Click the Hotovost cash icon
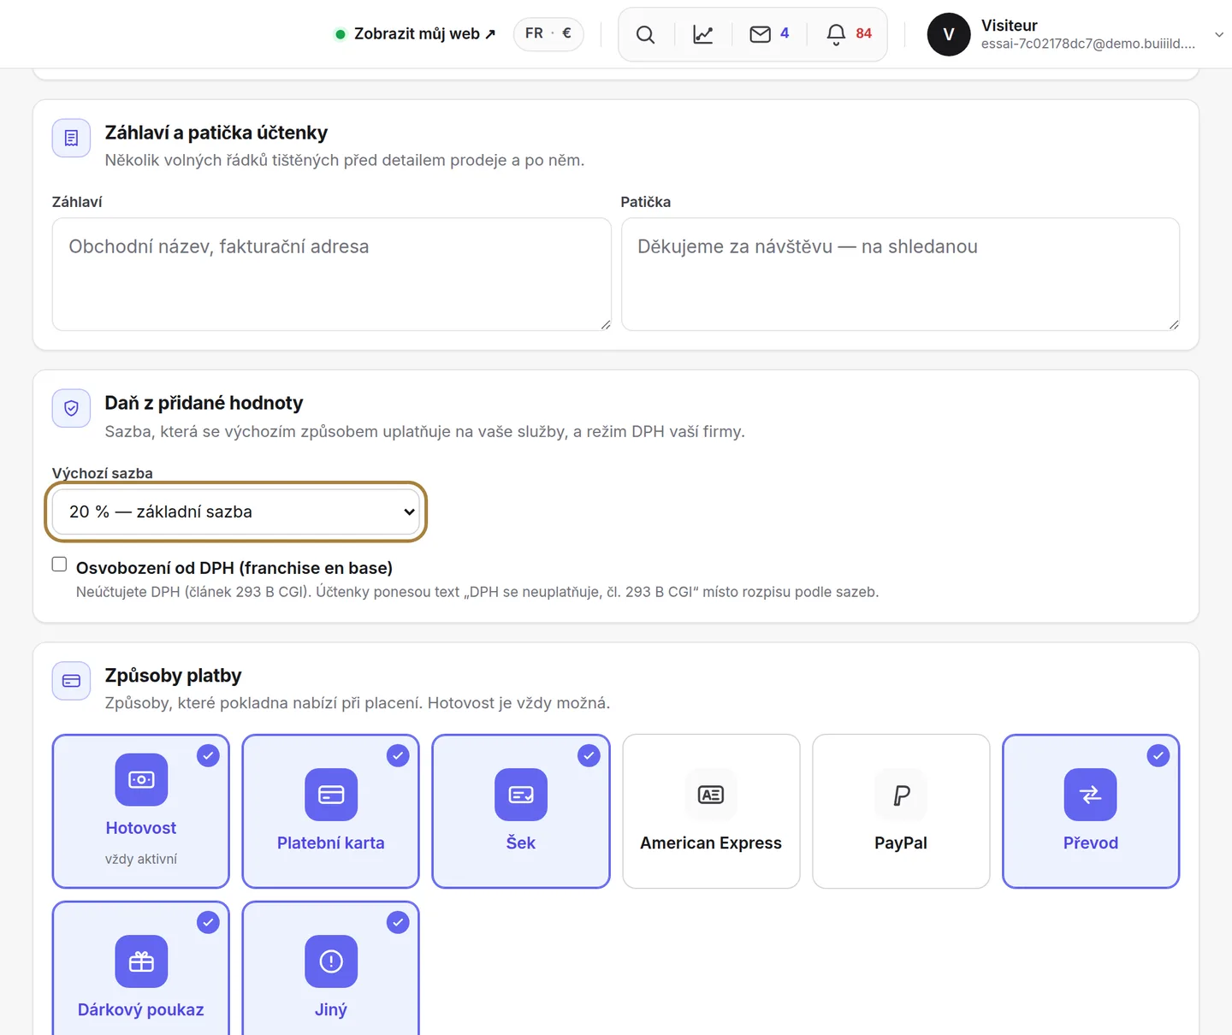The width and height of the screenshot is (1232, 1035). [x=141, y=779]
